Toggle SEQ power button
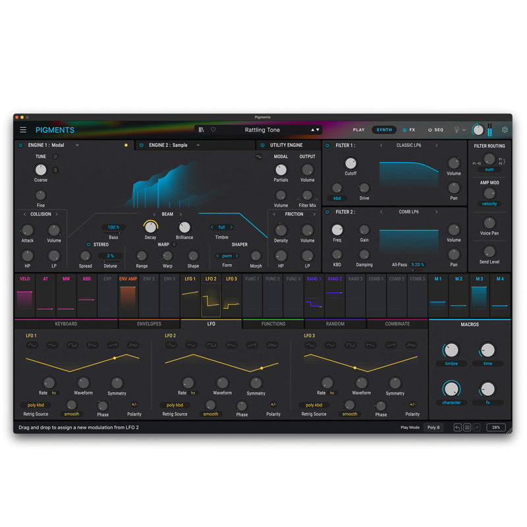 pos(430,130)
